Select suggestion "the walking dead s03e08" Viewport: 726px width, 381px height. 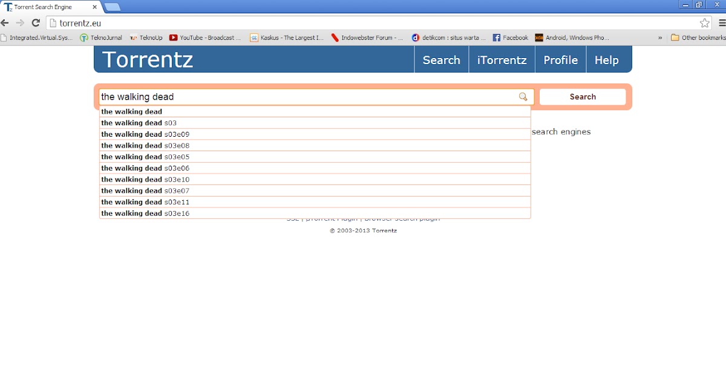(315, 145)
